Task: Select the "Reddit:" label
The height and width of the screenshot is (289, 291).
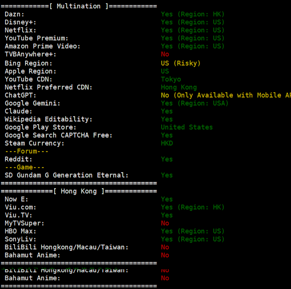Action: tap(19, 159)
